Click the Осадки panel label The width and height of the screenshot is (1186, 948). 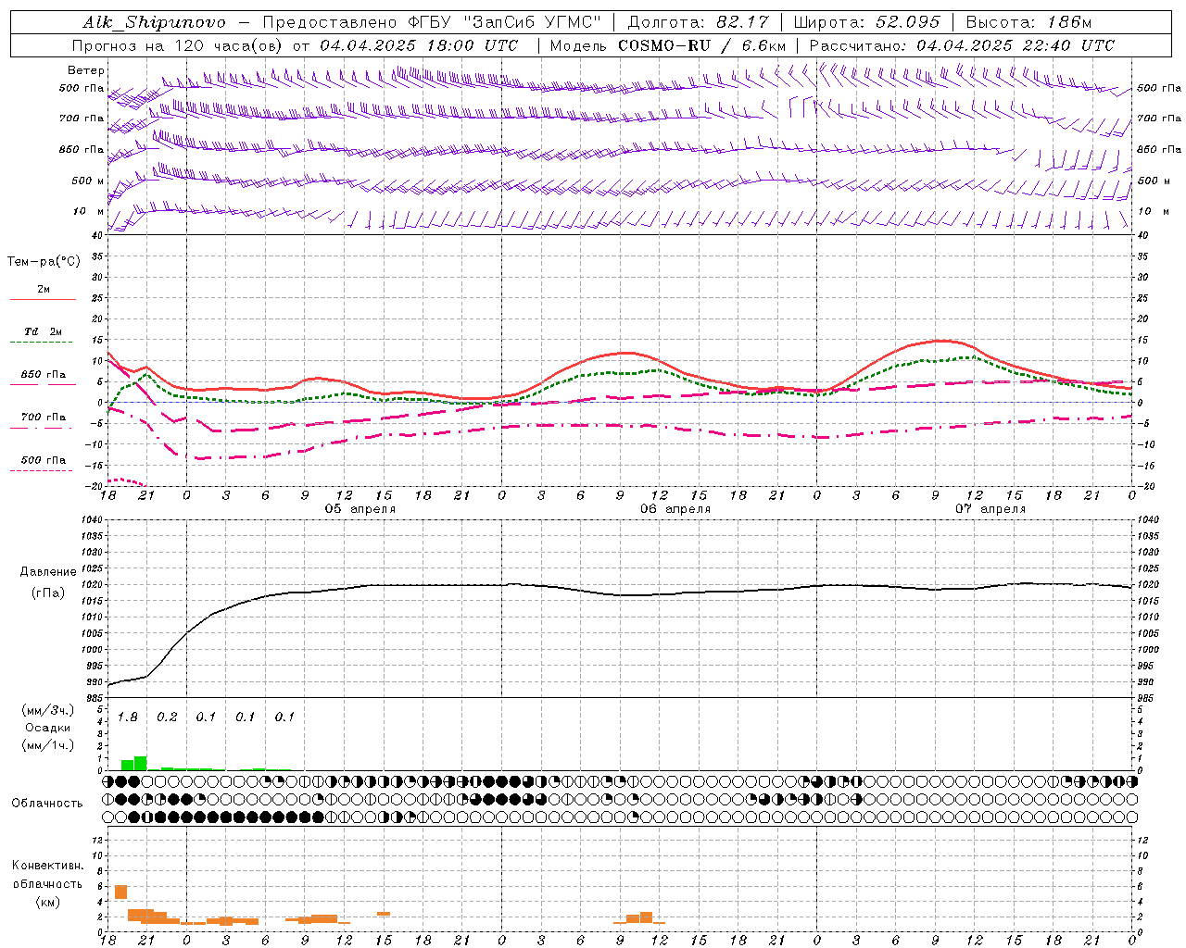click(x=47, y=728)
